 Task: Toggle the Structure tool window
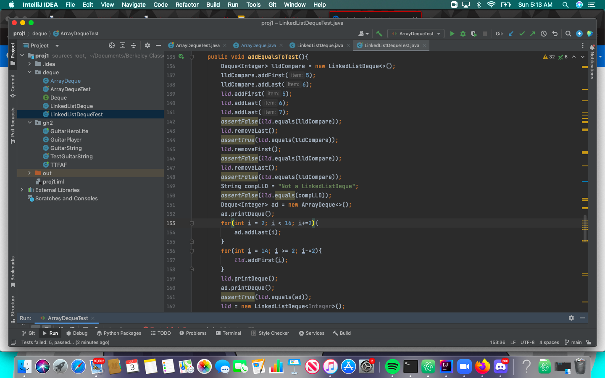[x=13, y=309]
